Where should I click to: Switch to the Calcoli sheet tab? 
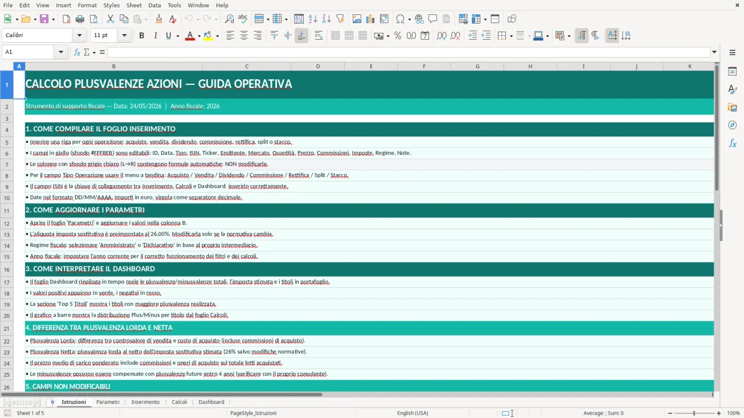tap(179, 402)
